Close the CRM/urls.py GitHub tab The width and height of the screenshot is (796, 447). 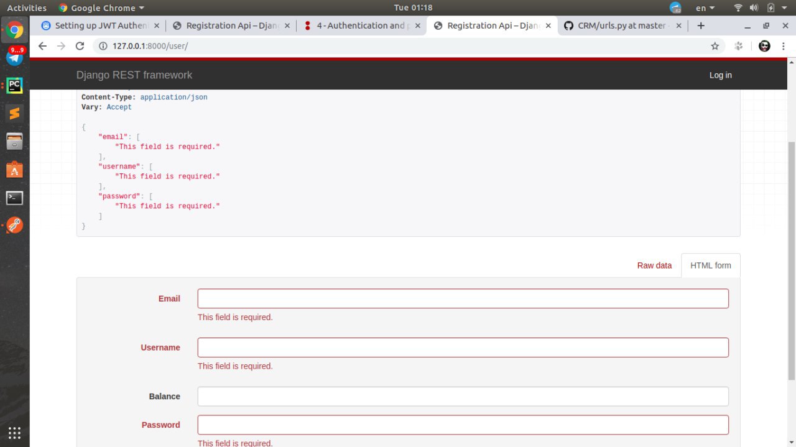pyautogui.click(x=678, y=25)
